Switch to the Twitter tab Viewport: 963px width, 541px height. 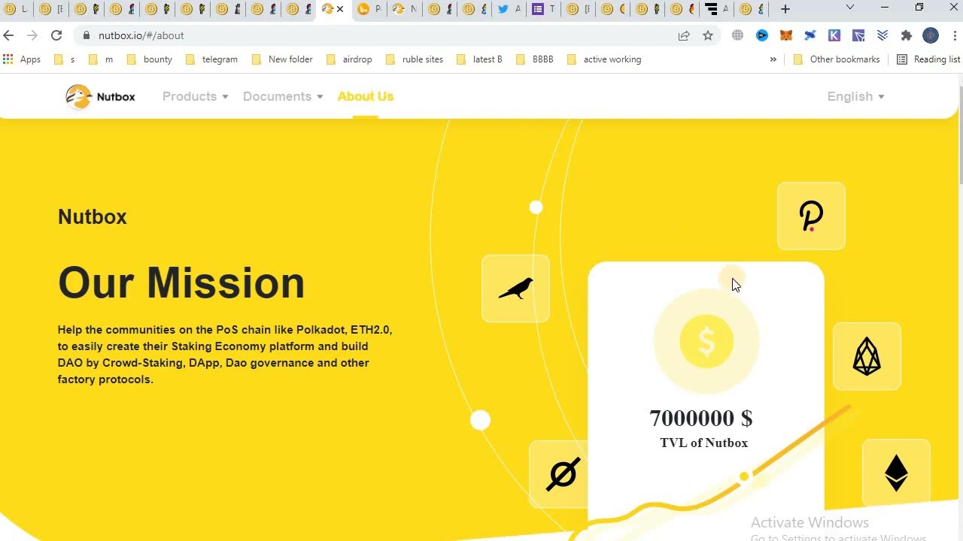(509, 9)
